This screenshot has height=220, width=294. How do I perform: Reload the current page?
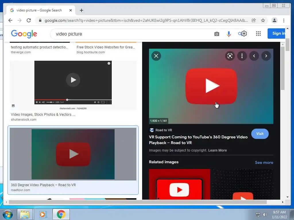coord(29,20)
